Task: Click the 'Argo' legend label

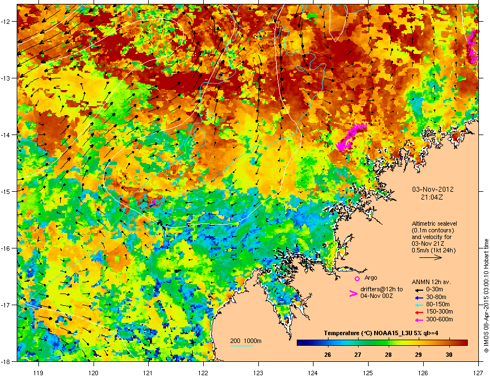Action: (x=371, y=277)
